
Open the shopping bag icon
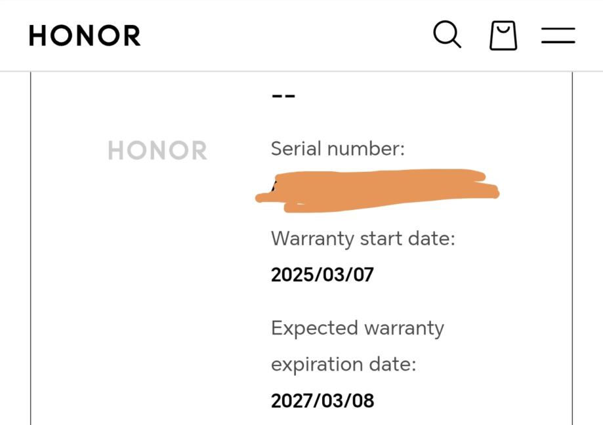503,35
